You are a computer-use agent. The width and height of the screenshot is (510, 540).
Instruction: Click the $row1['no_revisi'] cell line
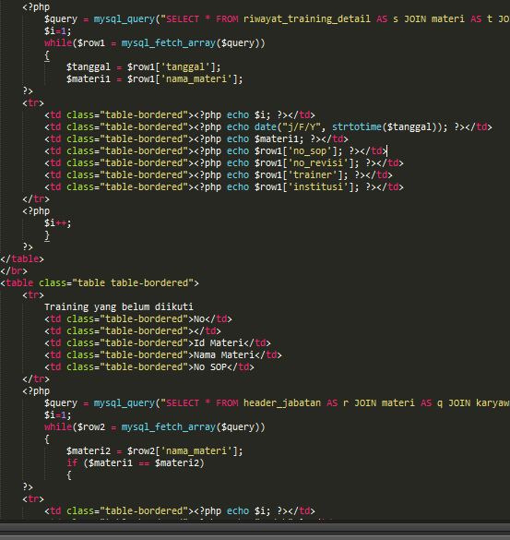(x=224, y=162)
